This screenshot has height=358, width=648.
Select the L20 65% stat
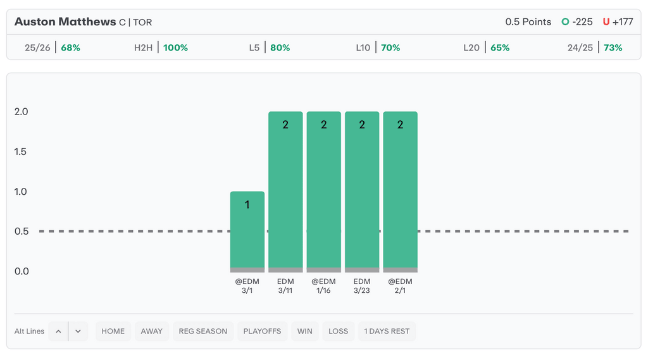tap(486, 47)
